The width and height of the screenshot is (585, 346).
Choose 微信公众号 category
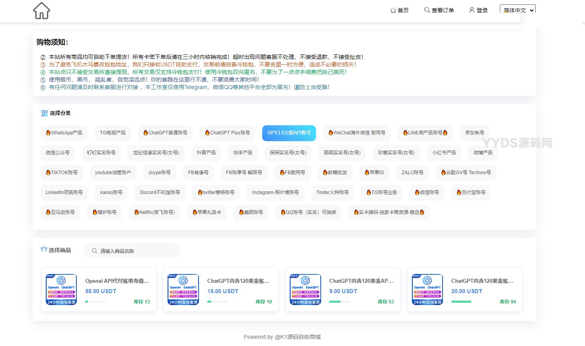(57, 153)
